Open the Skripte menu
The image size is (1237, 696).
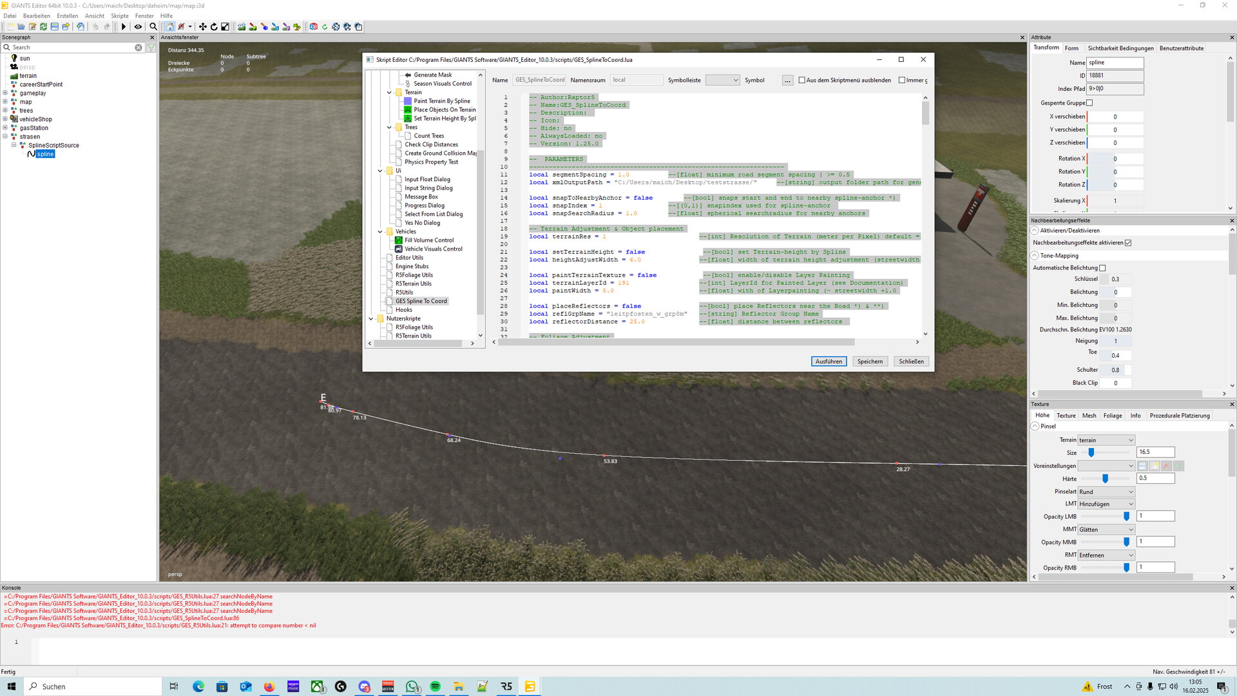(119, 15)
